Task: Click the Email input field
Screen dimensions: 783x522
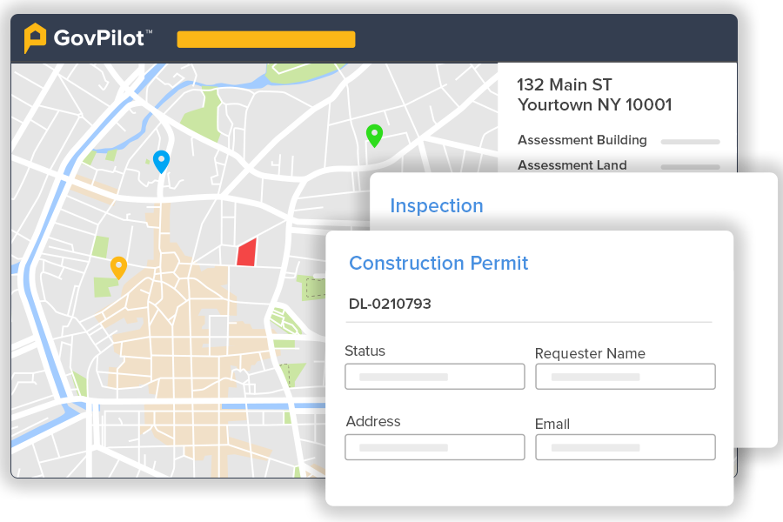Action: tap(625, 446)
